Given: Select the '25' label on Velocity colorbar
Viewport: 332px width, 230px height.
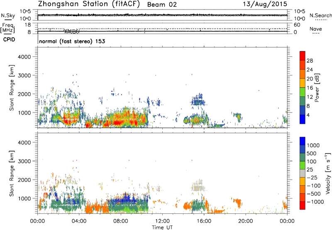Looking at the screenshot, I should pos(310,170).
